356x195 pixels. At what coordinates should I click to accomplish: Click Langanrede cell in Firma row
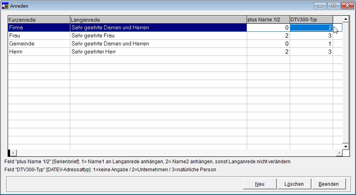pos(158,28)
